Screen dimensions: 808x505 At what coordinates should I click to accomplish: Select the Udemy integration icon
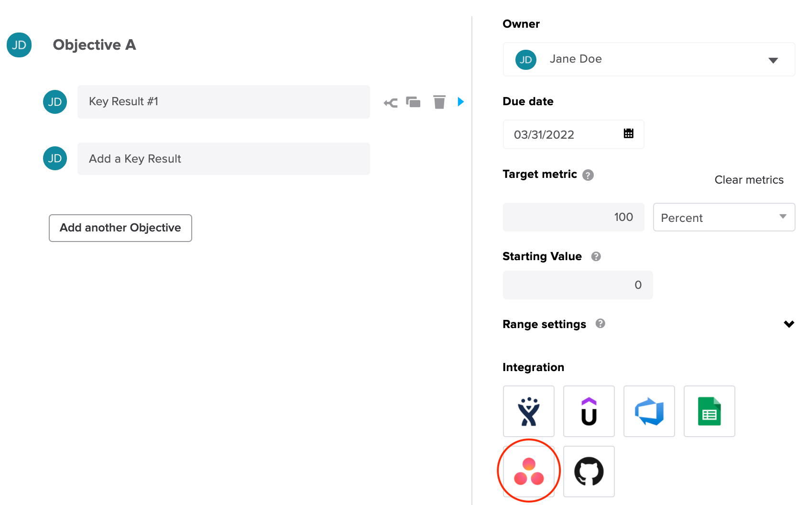point(589,411)
